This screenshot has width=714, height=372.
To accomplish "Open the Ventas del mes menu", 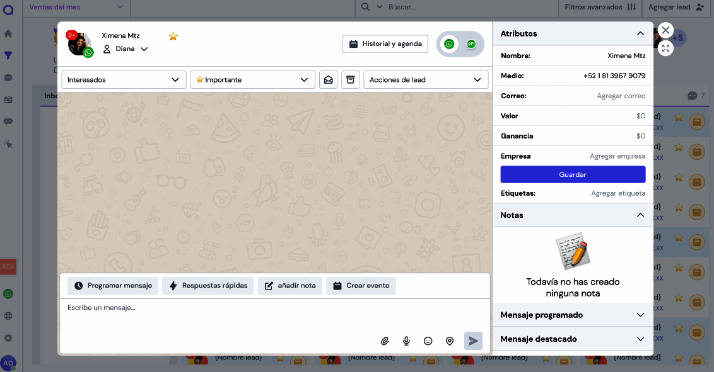I will point(76,8).
